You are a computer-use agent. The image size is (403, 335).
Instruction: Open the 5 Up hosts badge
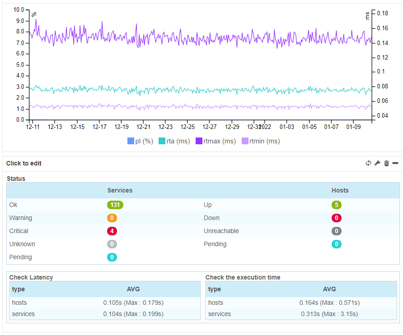click(337, 205)
